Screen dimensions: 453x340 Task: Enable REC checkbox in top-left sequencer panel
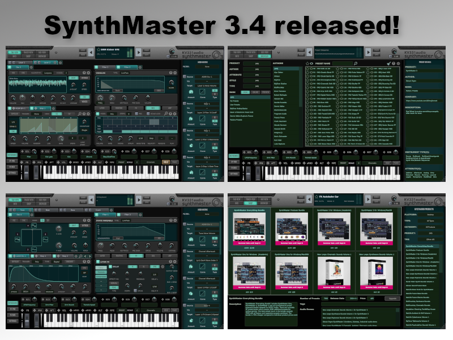(x=138, y=114)
